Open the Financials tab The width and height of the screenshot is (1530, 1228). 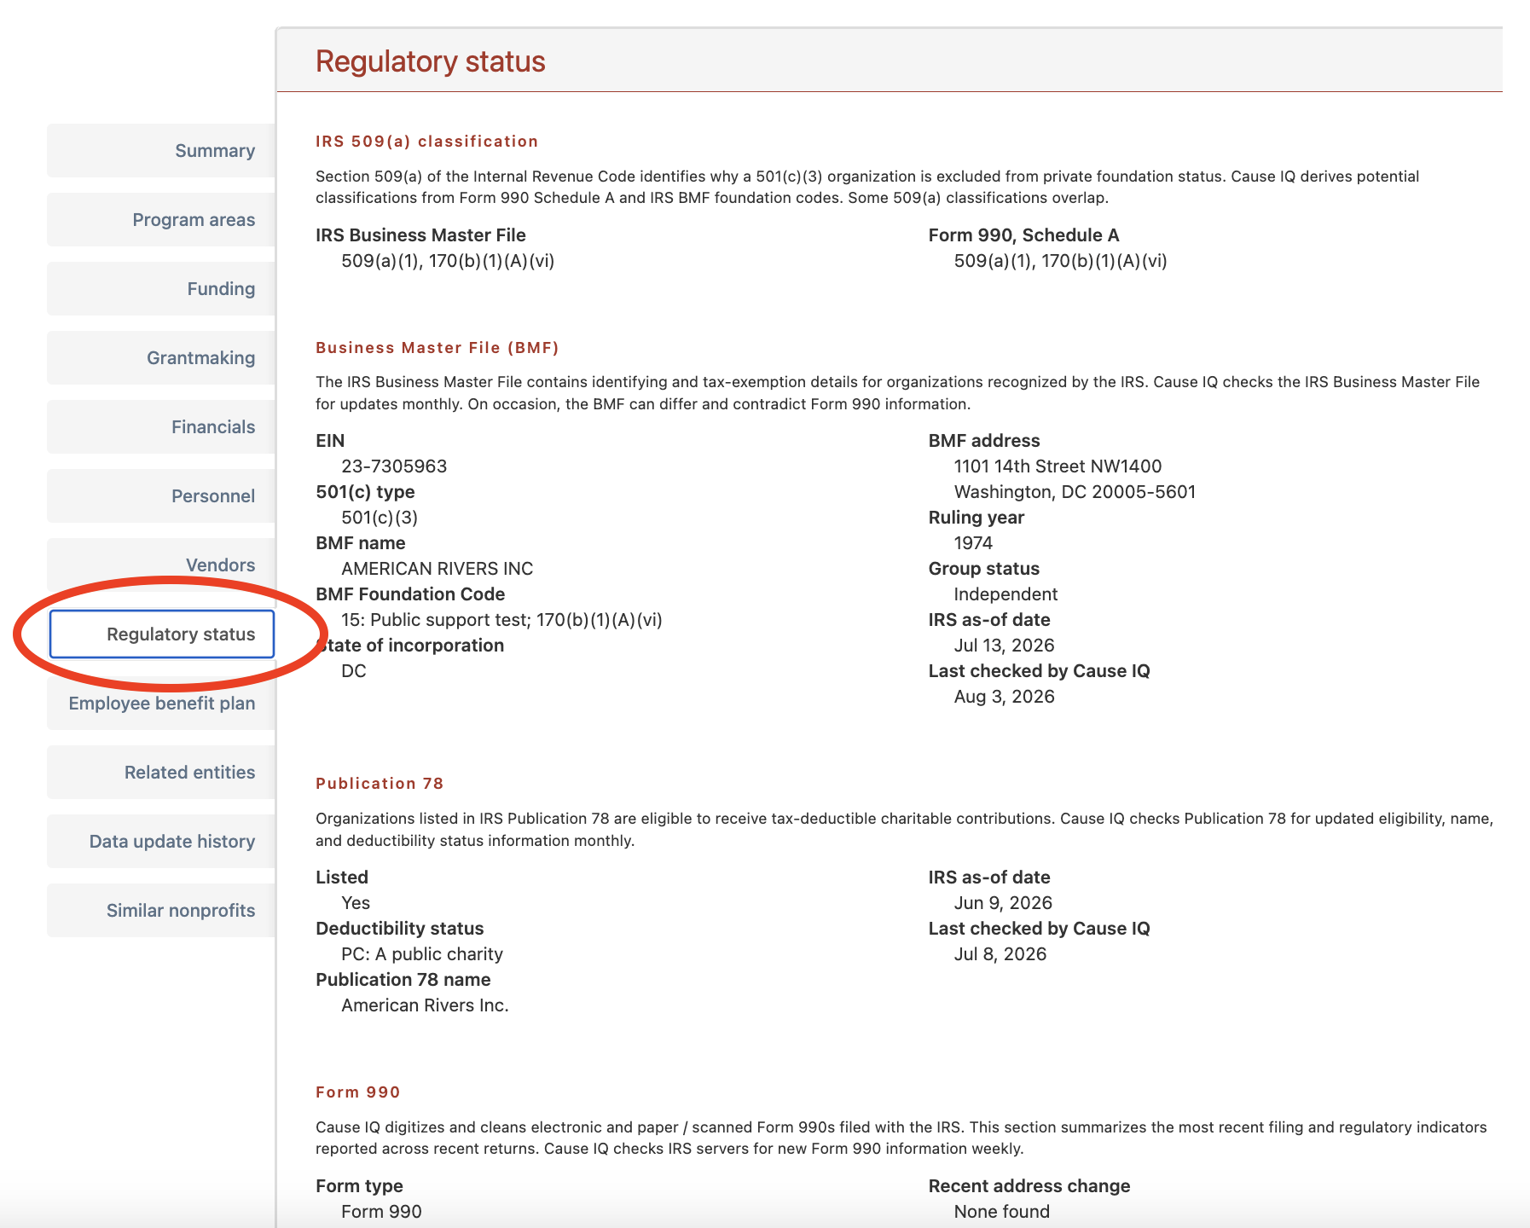tap(161, 427)
